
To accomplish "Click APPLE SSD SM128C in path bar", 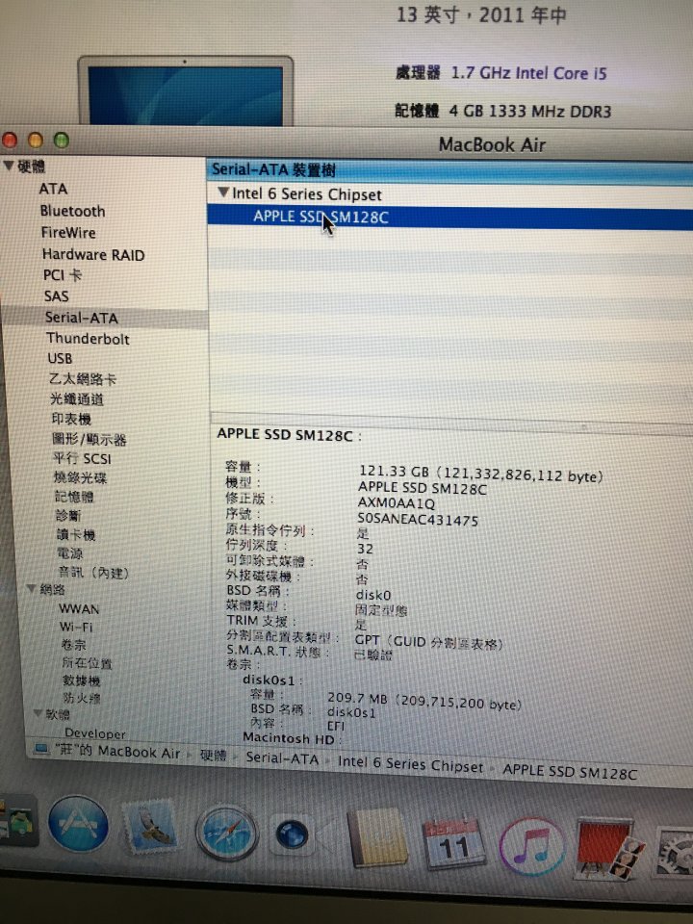I will (x=570, y=772).
